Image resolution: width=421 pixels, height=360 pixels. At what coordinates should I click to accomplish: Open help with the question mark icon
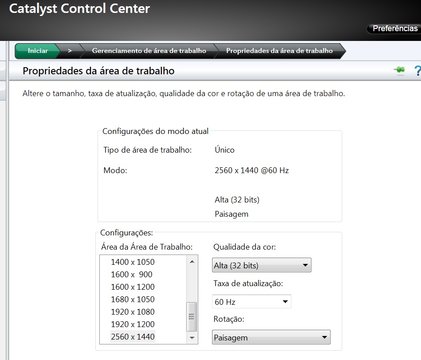417,70
